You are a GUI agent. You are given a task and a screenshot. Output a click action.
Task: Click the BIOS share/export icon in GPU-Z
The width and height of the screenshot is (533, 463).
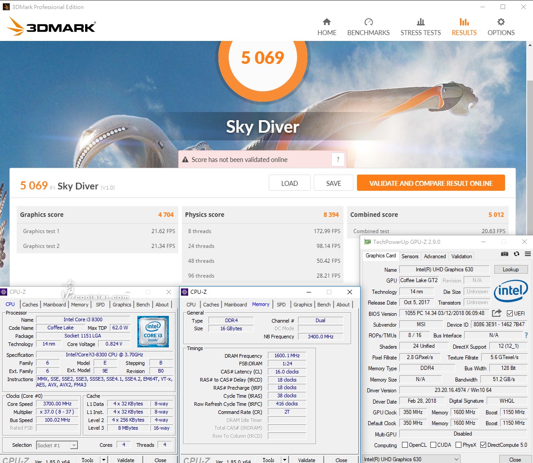pos(497,313)
